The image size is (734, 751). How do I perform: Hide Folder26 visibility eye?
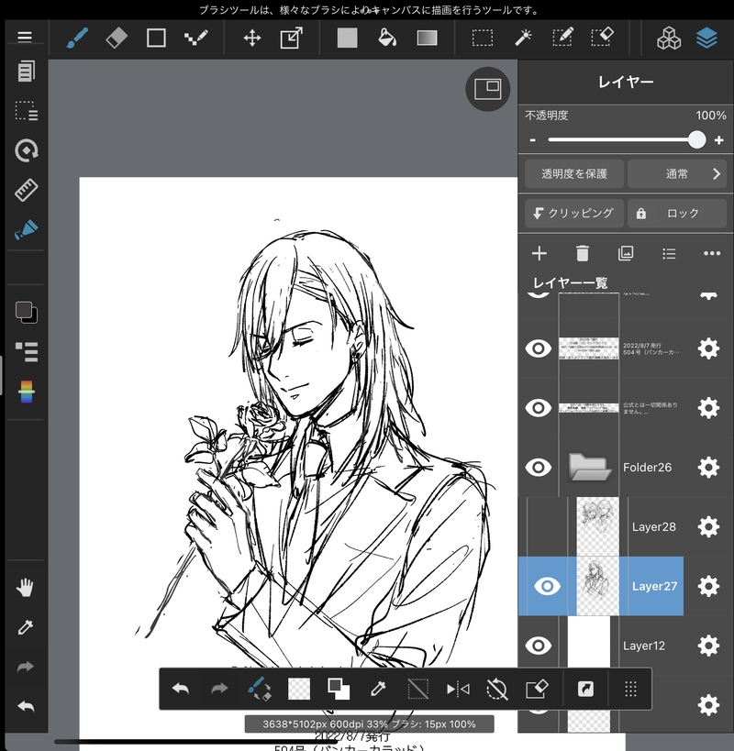point(538,468)
